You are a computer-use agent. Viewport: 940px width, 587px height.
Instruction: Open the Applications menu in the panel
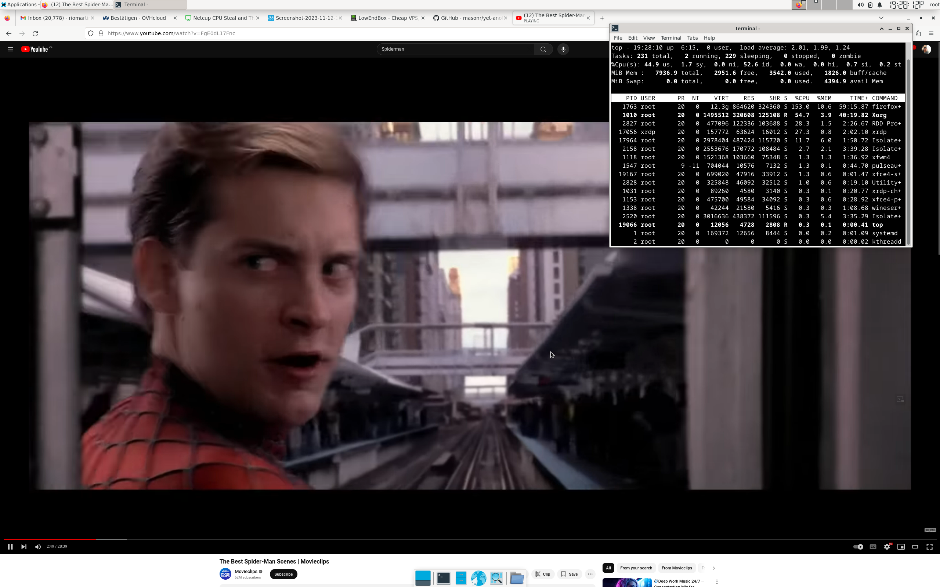[19, 5]
